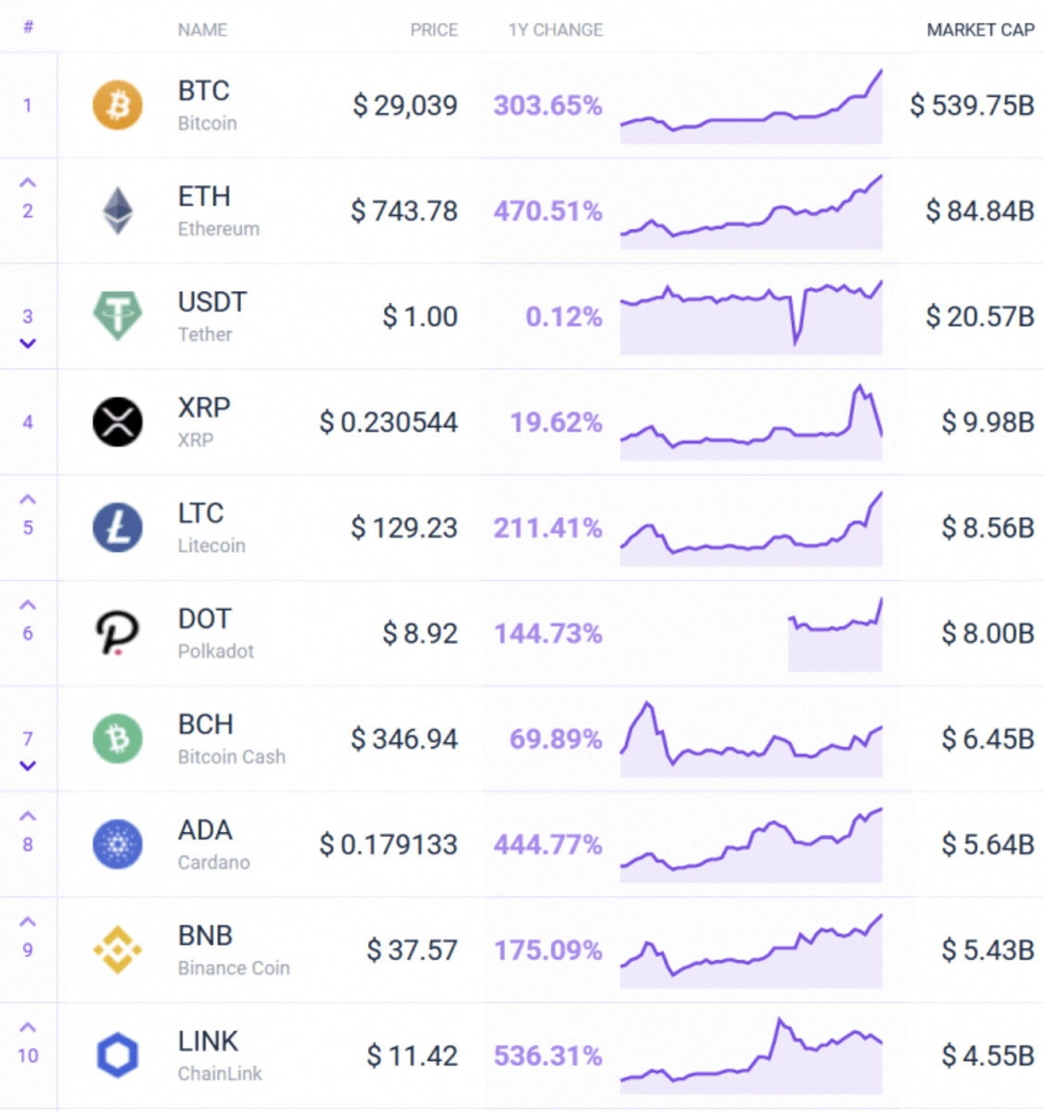Viewport: 1044px width, 1112px height.
Task: Expand the downward chevron under Tether's rank
Action: point(28,342)
